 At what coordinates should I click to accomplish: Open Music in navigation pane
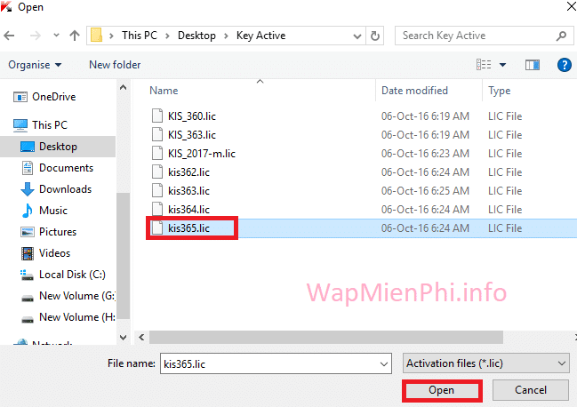tap(53, 211)
